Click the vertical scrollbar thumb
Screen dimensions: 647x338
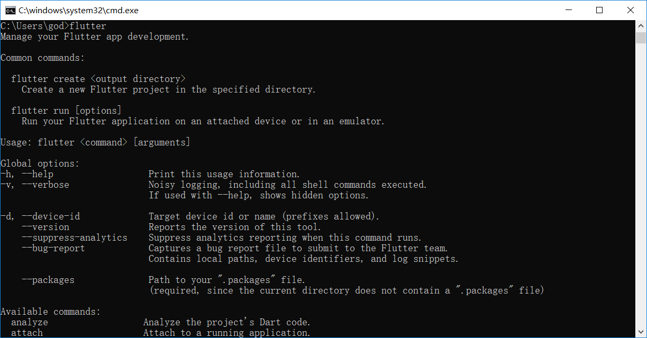coord(641,38)
